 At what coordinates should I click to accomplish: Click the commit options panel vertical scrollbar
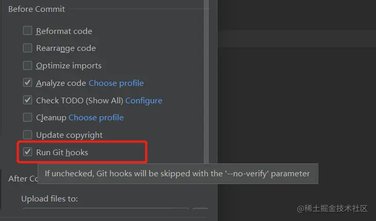[206, 81]
